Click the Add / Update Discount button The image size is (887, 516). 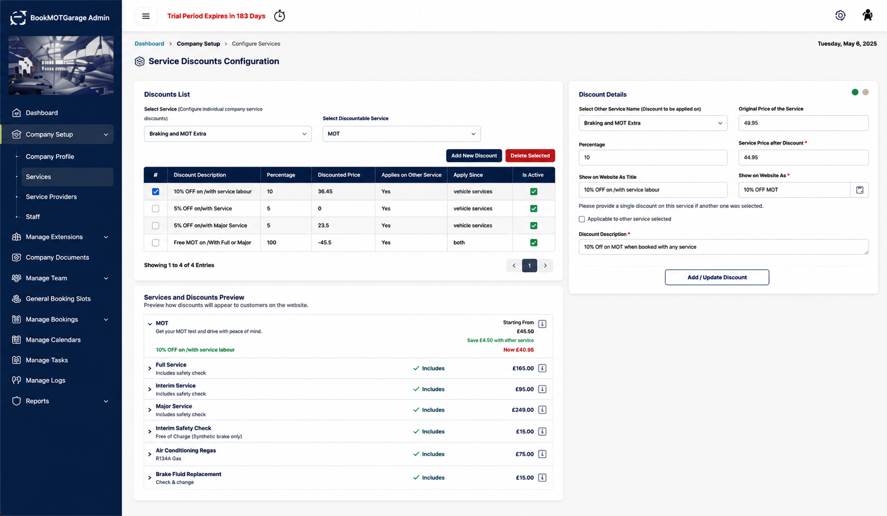[x=717, y=277]
